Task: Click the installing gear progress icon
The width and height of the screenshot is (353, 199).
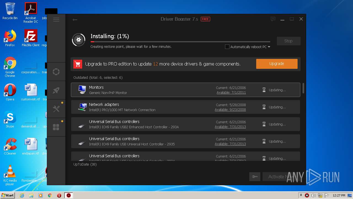Action: pyautogui.click(x=79, y=40)
